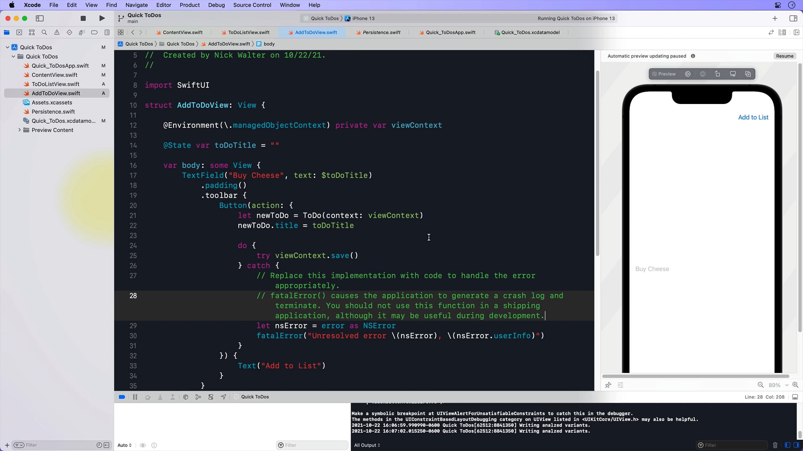
Task: Open the Auto variables scope dropdown
Action: coord(125,445)
